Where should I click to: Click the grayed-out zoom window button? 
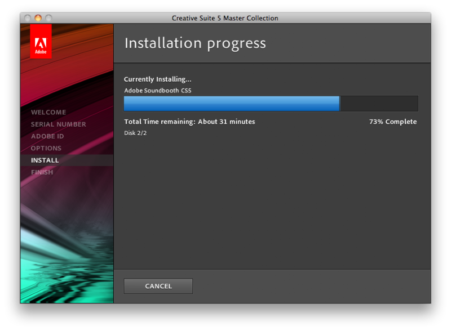48,18
